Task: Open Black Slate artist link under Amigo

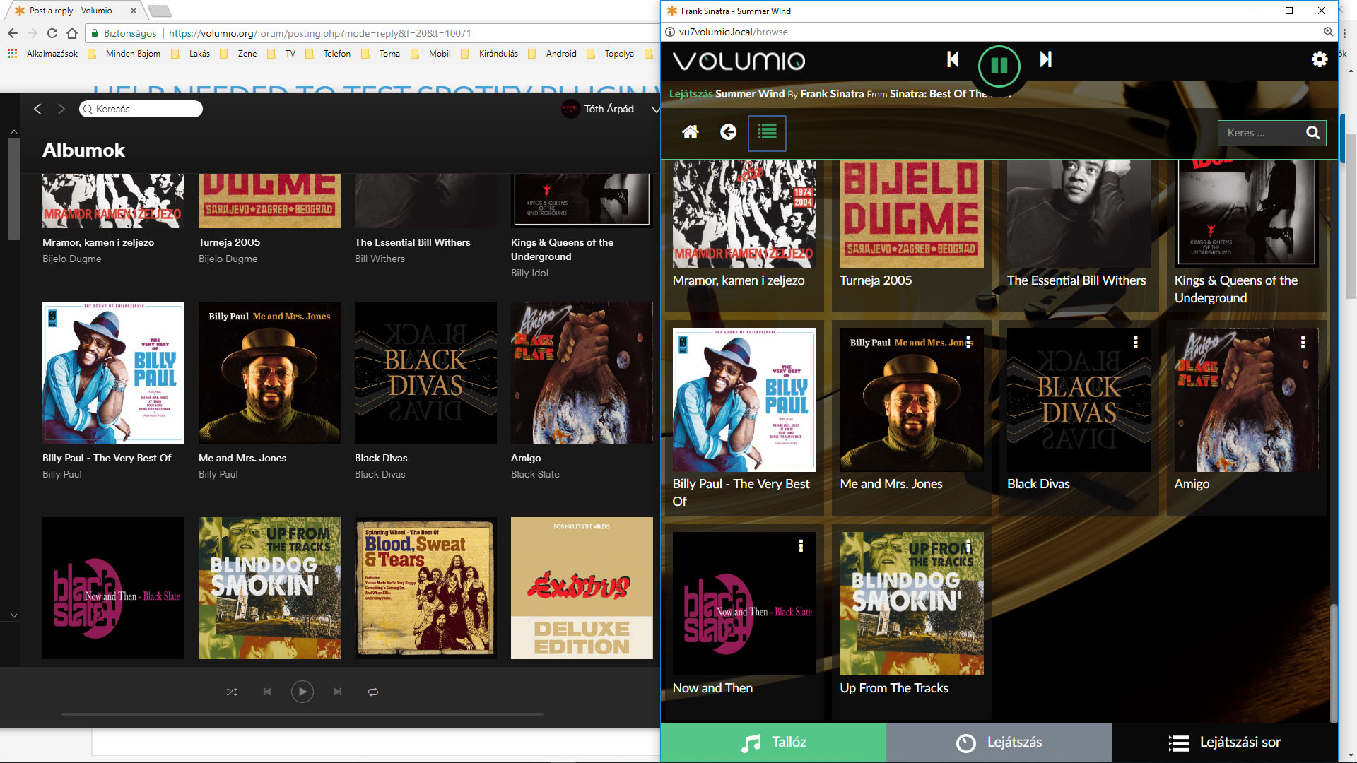Action: pyautogui.click(x=535, y=474)
